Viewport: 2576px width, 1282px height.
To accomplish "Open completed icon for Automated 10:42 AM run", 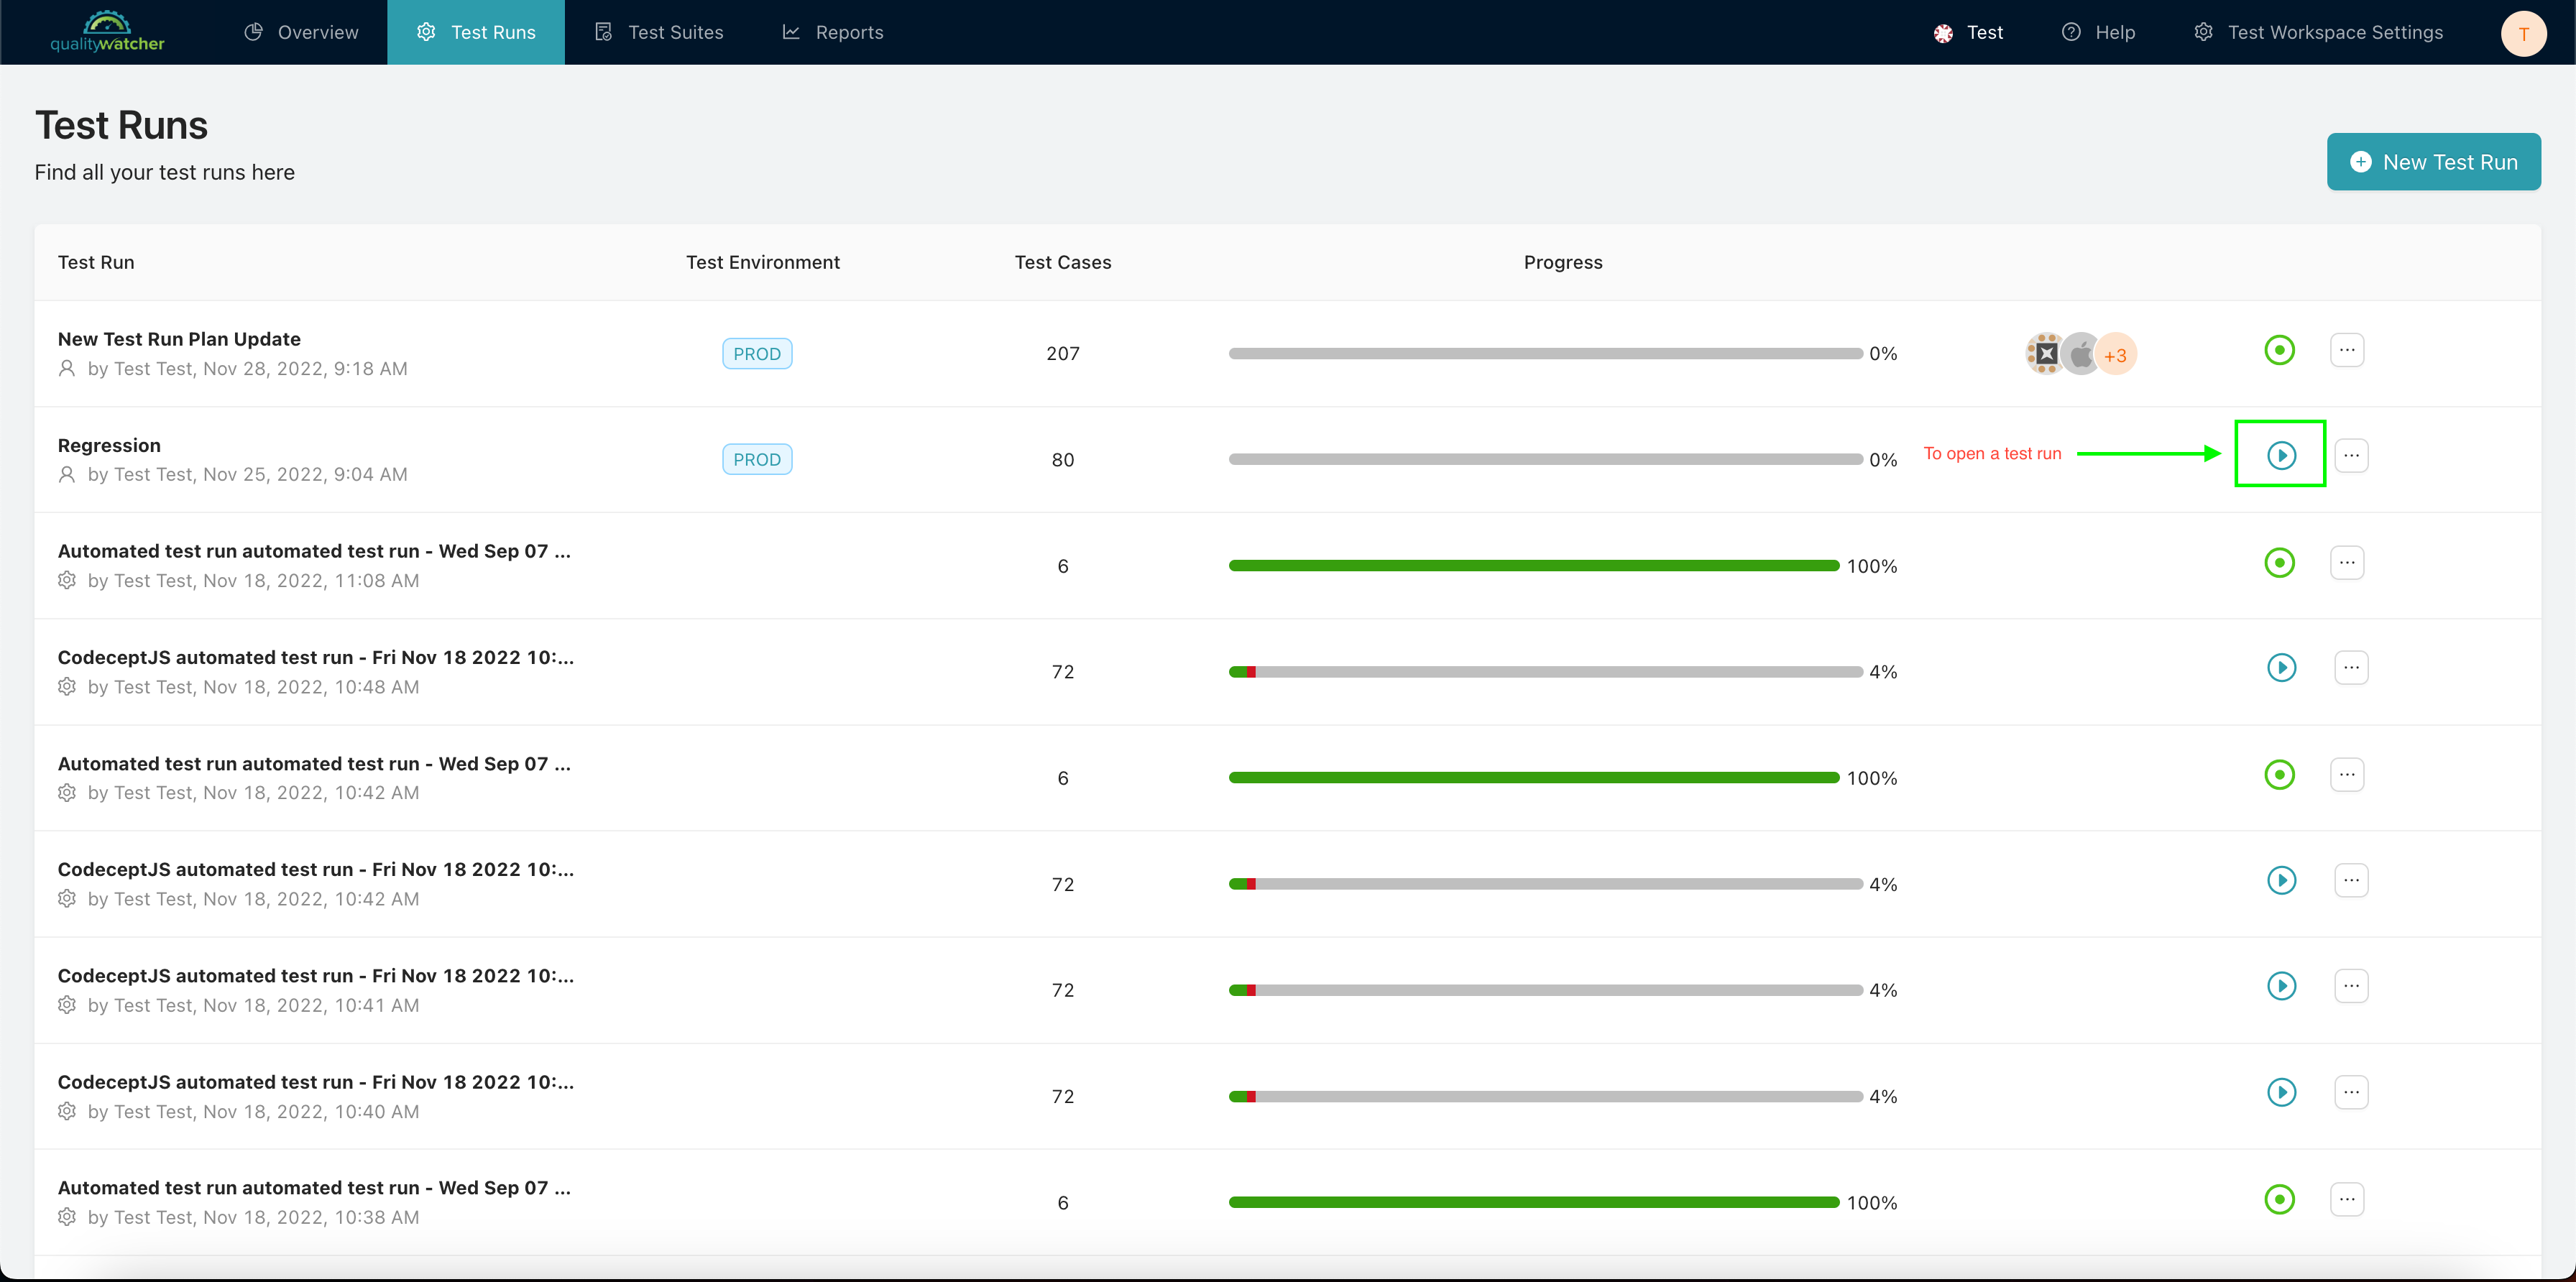I will (2279, 774).
